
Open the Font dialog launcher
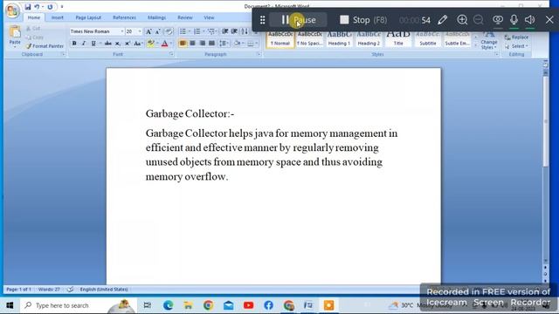point(171,54)
